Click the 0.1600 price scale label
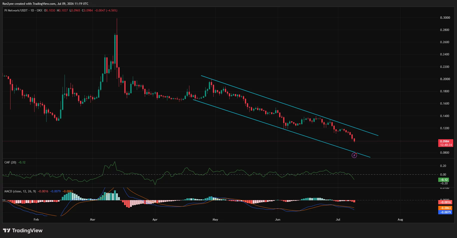 (x=445, y=104)
